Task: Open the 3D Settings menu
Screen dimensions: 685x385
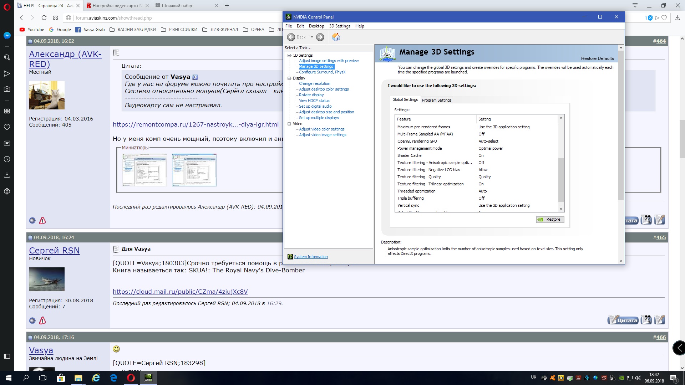Action: coord(339,26)
